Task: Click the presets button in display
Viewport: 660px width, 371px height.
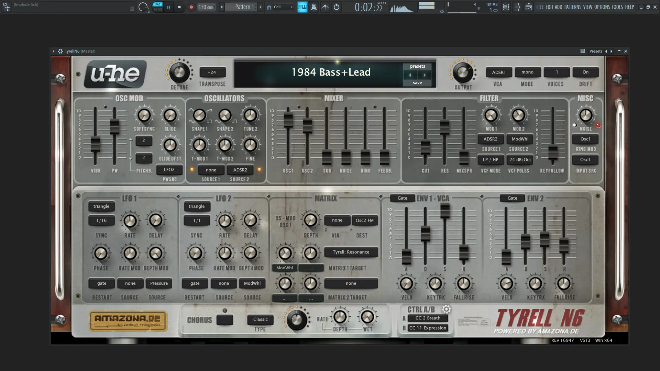Action: coord(417,66)
